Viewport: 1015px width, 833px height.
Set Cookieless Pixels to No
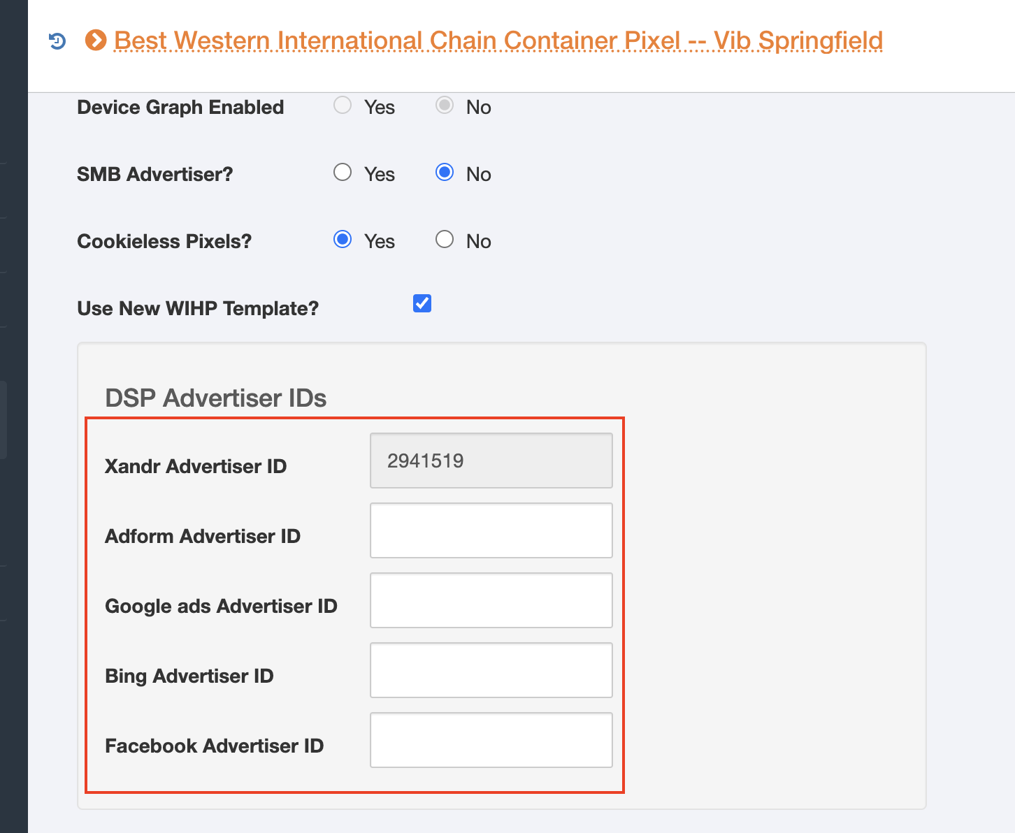[445, 240]
